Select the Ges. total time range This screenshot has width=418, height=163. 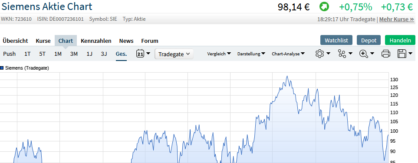point(121,54)
